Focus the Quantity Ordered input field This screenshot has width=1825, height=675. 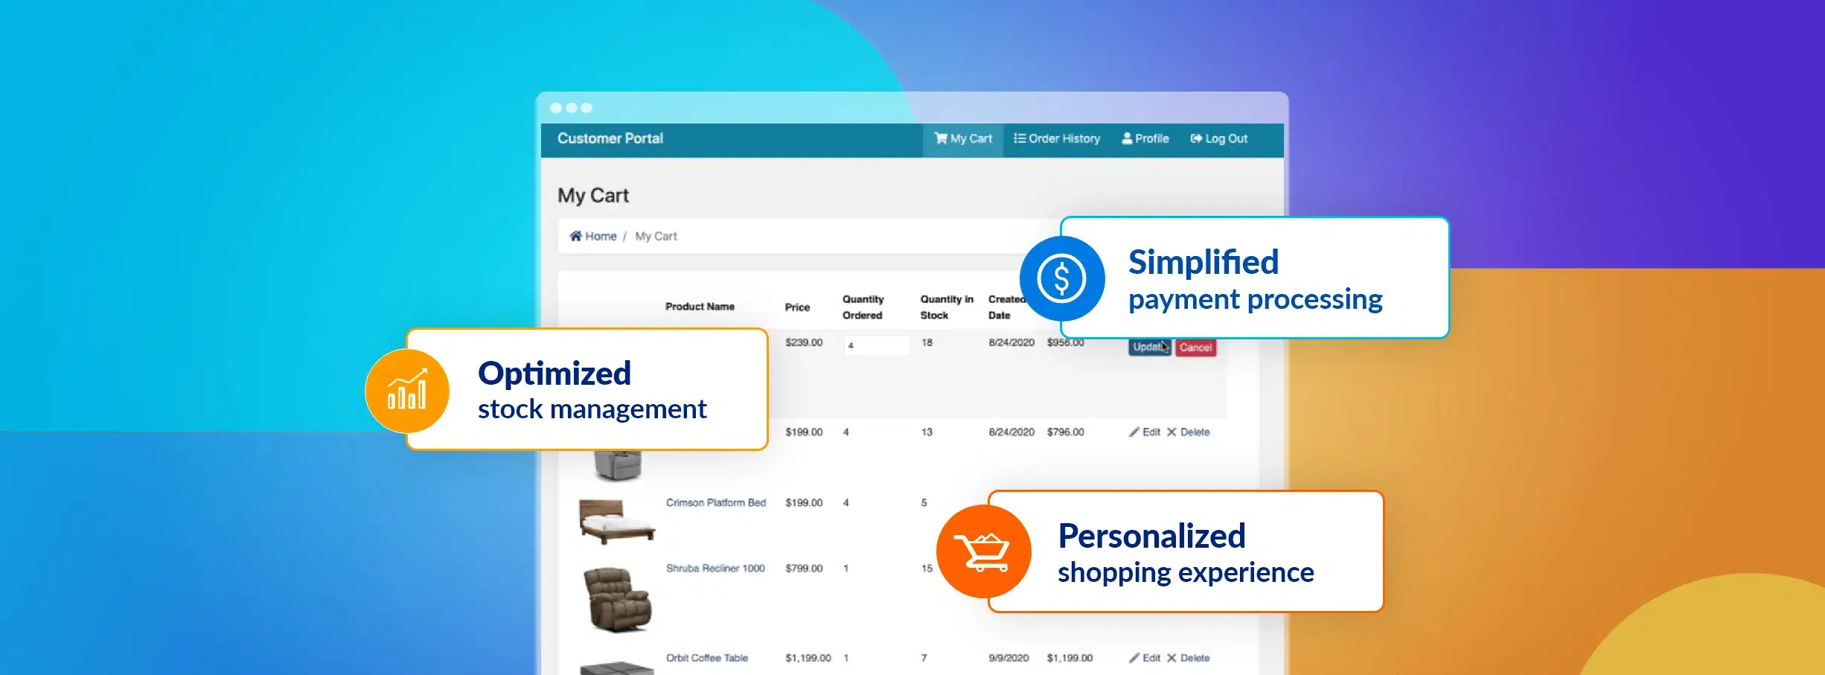[876, 345]
